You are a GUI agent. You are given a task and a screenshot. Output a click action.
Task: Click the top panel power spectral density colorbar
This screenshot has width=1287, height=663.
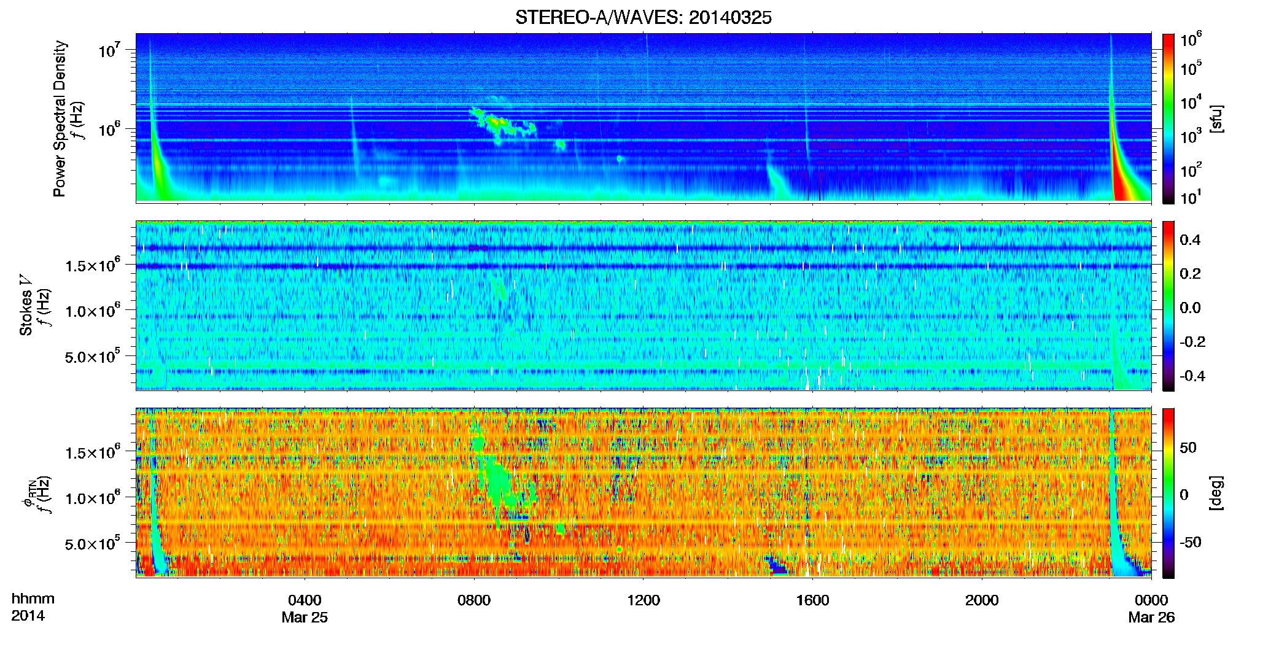(1168, 118)
